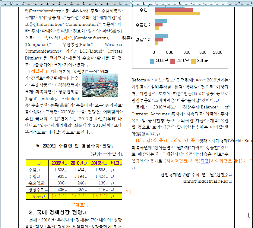Click table cell with value 1,323
253x228 pixels.
(58, 170)
